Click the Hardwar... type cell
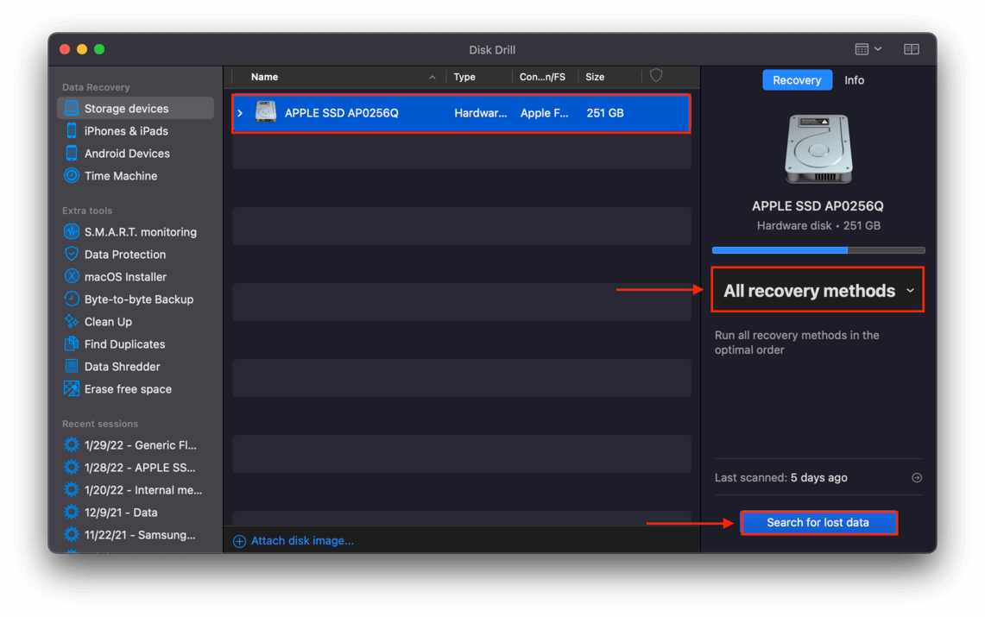985x617 pixels. tap(481, 113)
